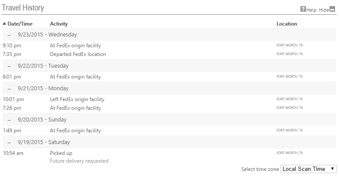Collapse the 9/19/2015 Saturday group
339x177 pixels.
tap(9, 142)
